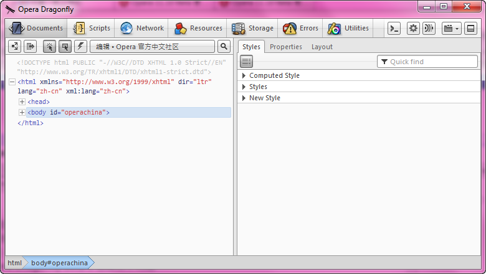Click the Quick find input field
The width and height of the screenshot is (486, 274).
pos(427,62)
